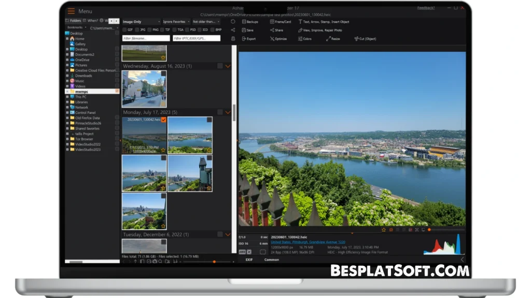Click the Feedback! link

tap(426, 8)
